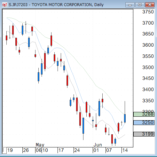157x157 pixels.
Task: Click the 3550 price axis label
Action: click(148, 56)
